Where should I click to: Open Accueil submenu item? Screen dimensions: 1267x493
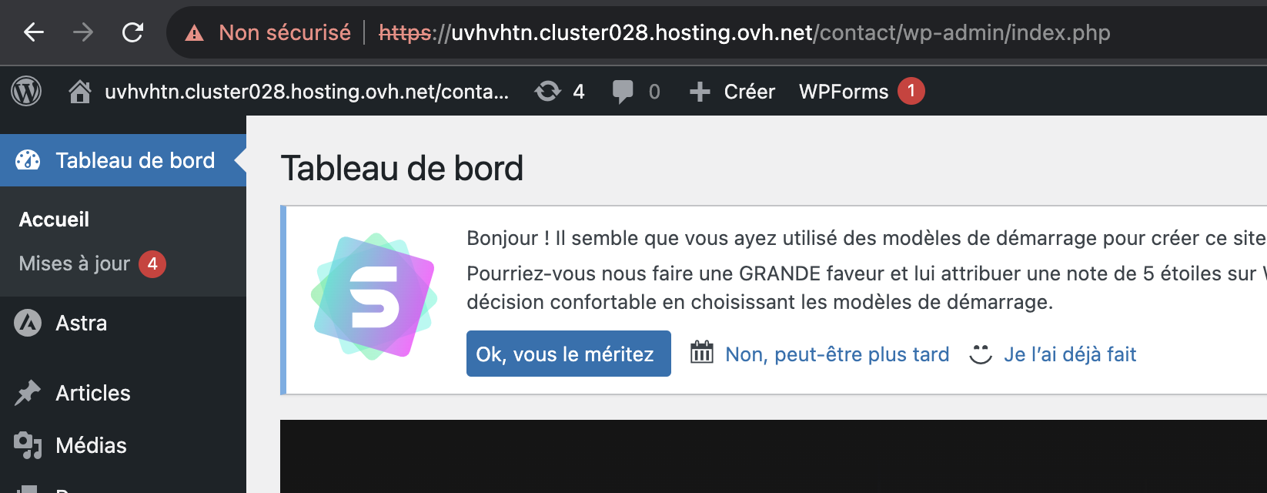click(x=54, y=220)
